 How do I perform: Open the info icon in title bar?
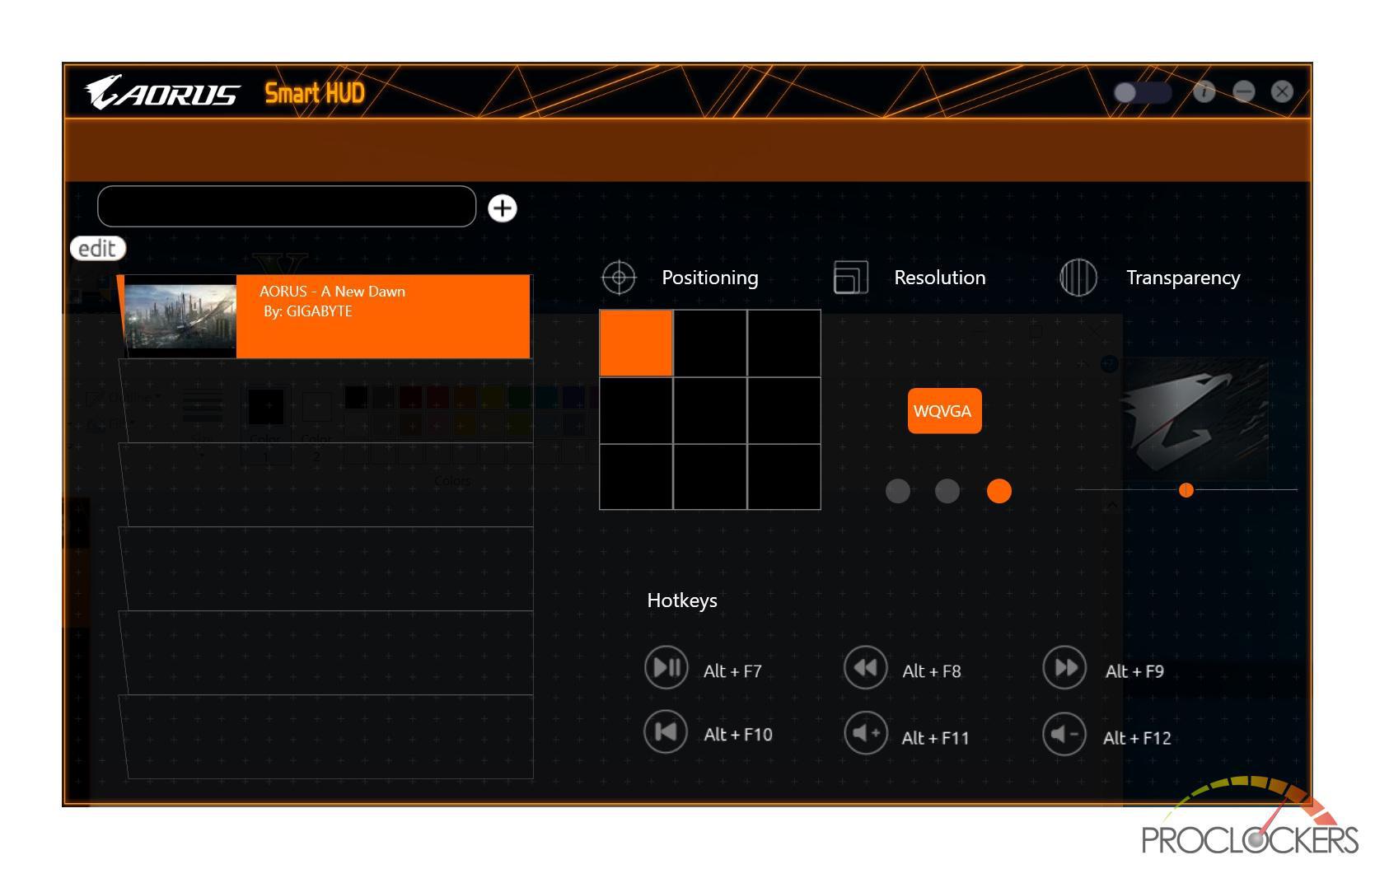pos(1204,91)
